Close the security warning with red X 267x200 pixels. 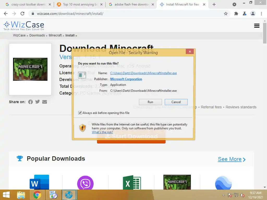(190, 52)
